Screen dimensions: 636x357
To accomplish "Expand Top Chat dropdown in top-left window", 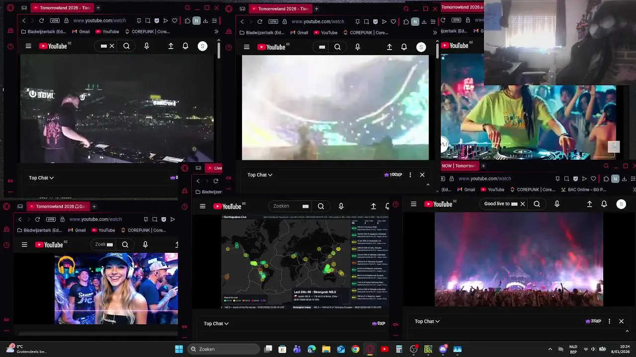I will 41,178.
